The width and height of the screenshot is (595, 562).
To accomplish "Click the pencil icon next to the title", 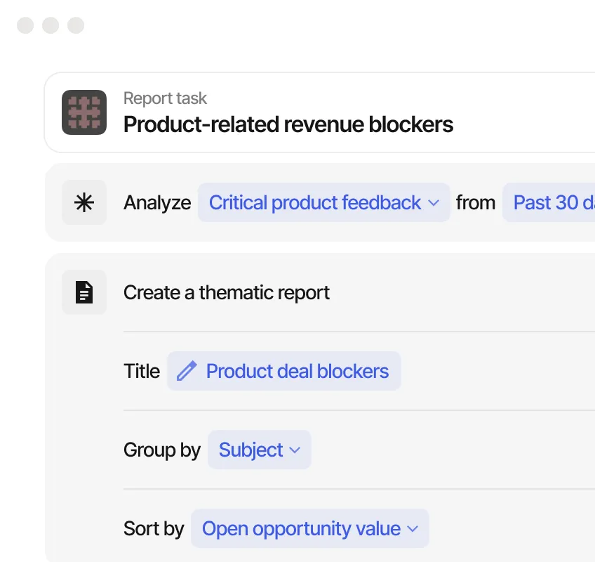I will tap(186, 371).
